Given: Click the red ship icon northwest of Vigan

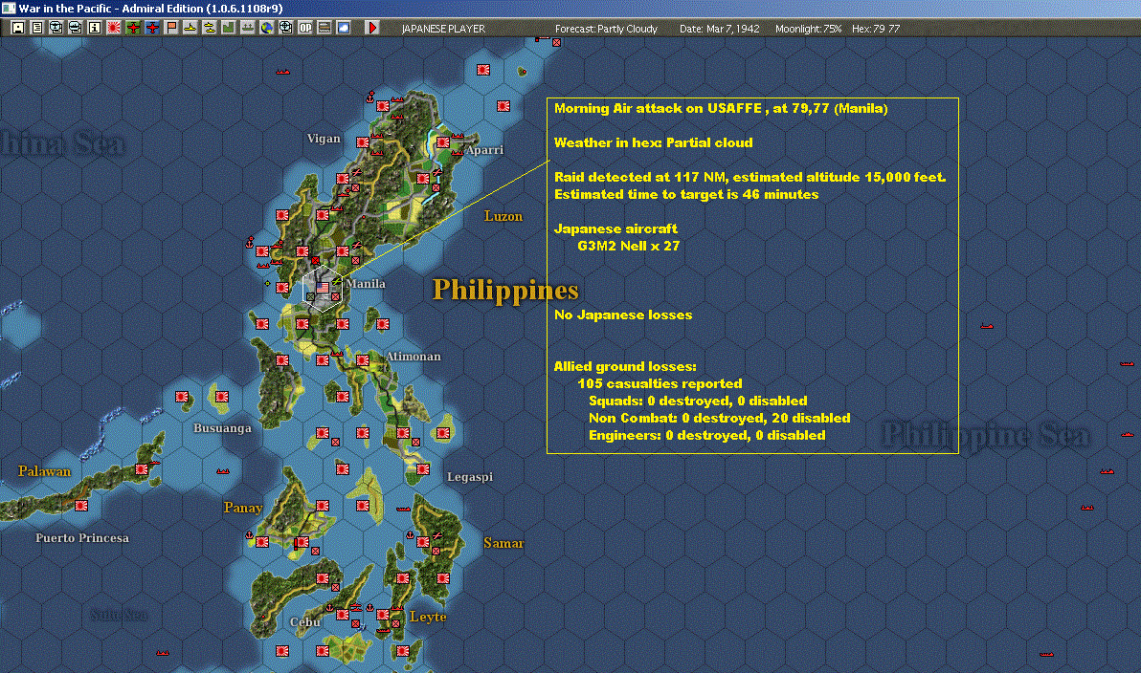Looking at the screenshot, I should (283, 72).
